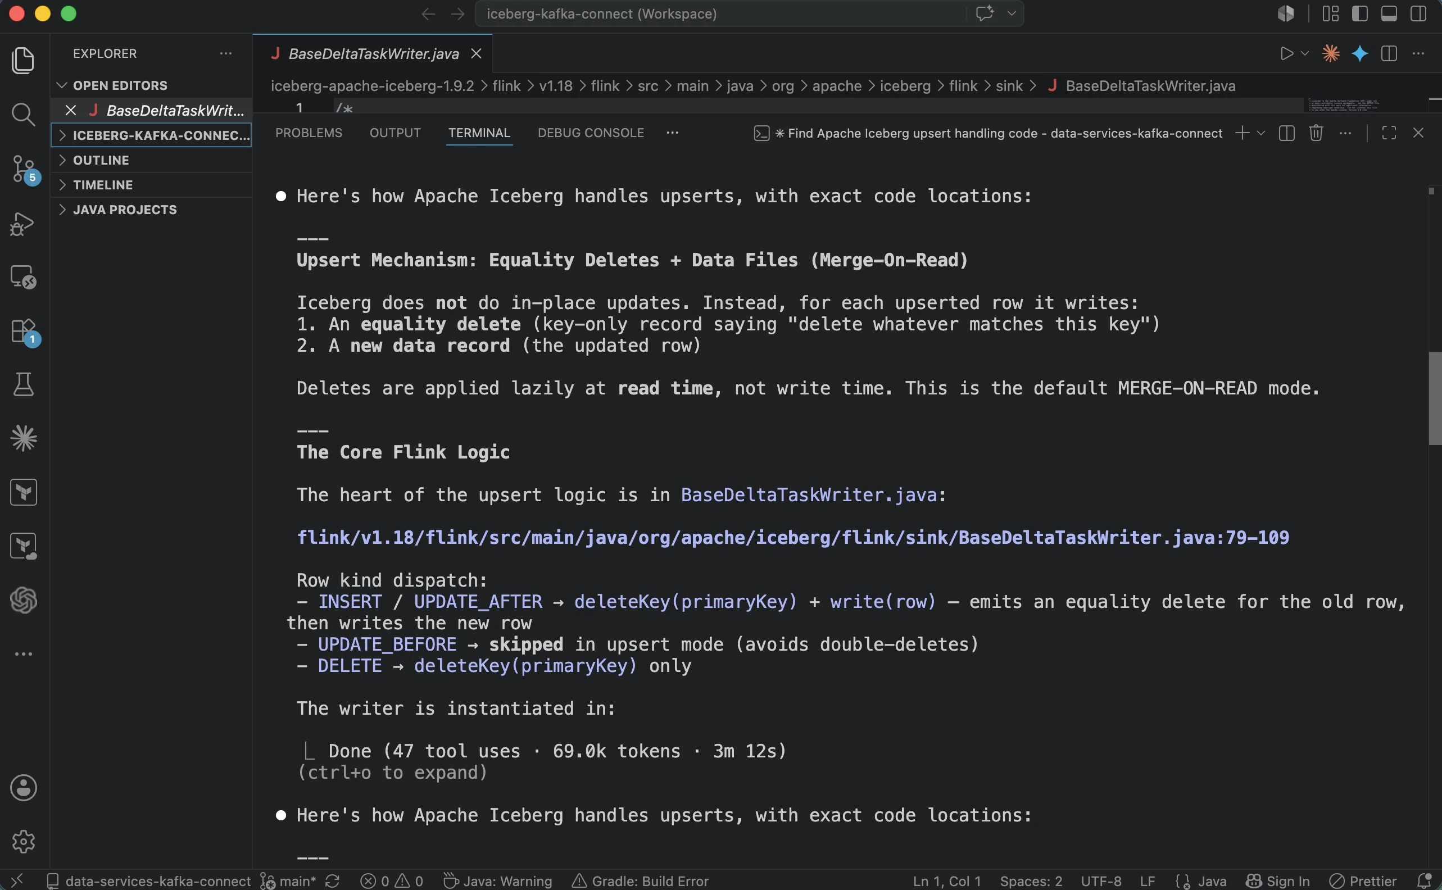Open the ChatGPT icon in activity bar

(x=24, y=601)
